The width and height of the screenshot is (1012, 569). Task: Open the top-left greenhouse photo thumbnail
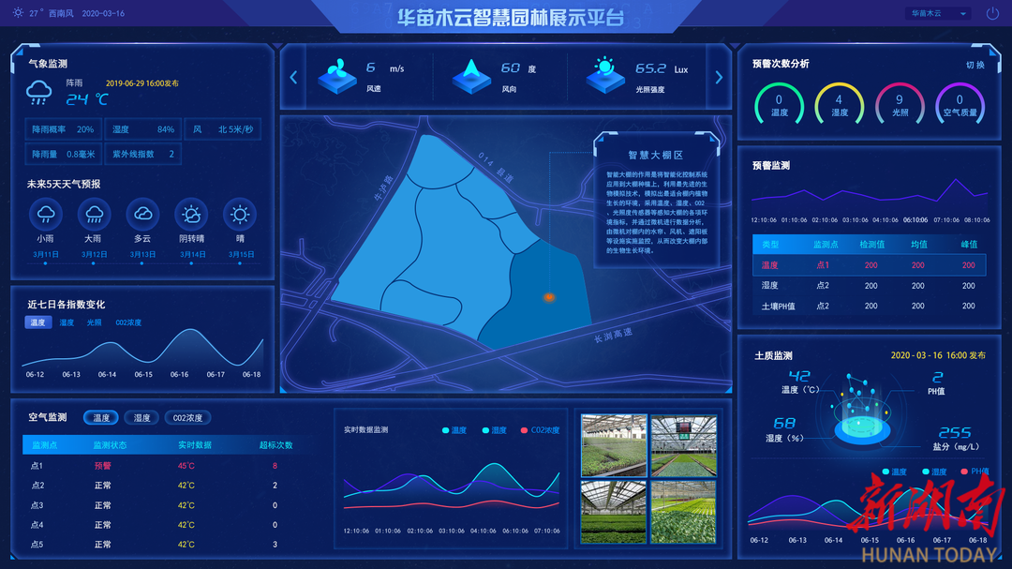pos(614,446)
